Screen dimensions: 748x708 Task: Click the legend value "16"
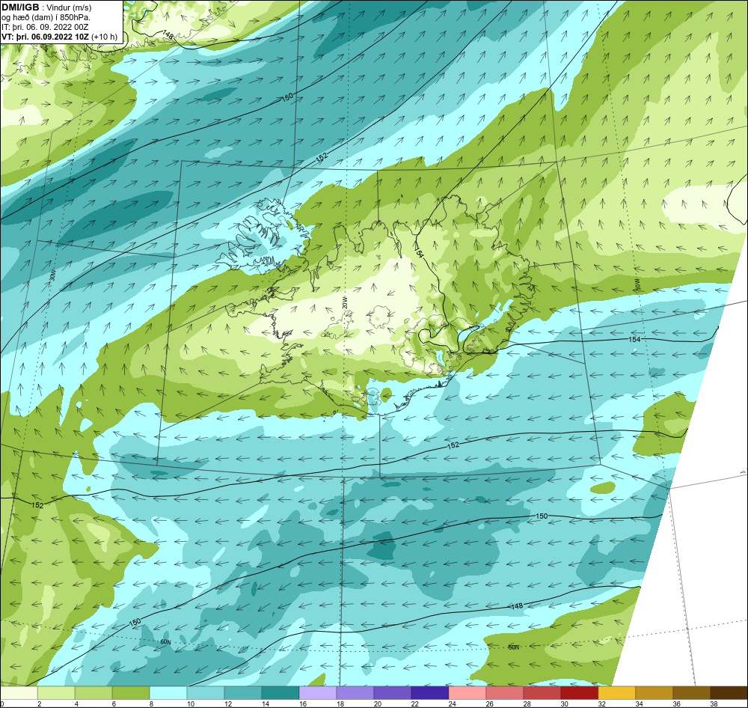(302, 704)
